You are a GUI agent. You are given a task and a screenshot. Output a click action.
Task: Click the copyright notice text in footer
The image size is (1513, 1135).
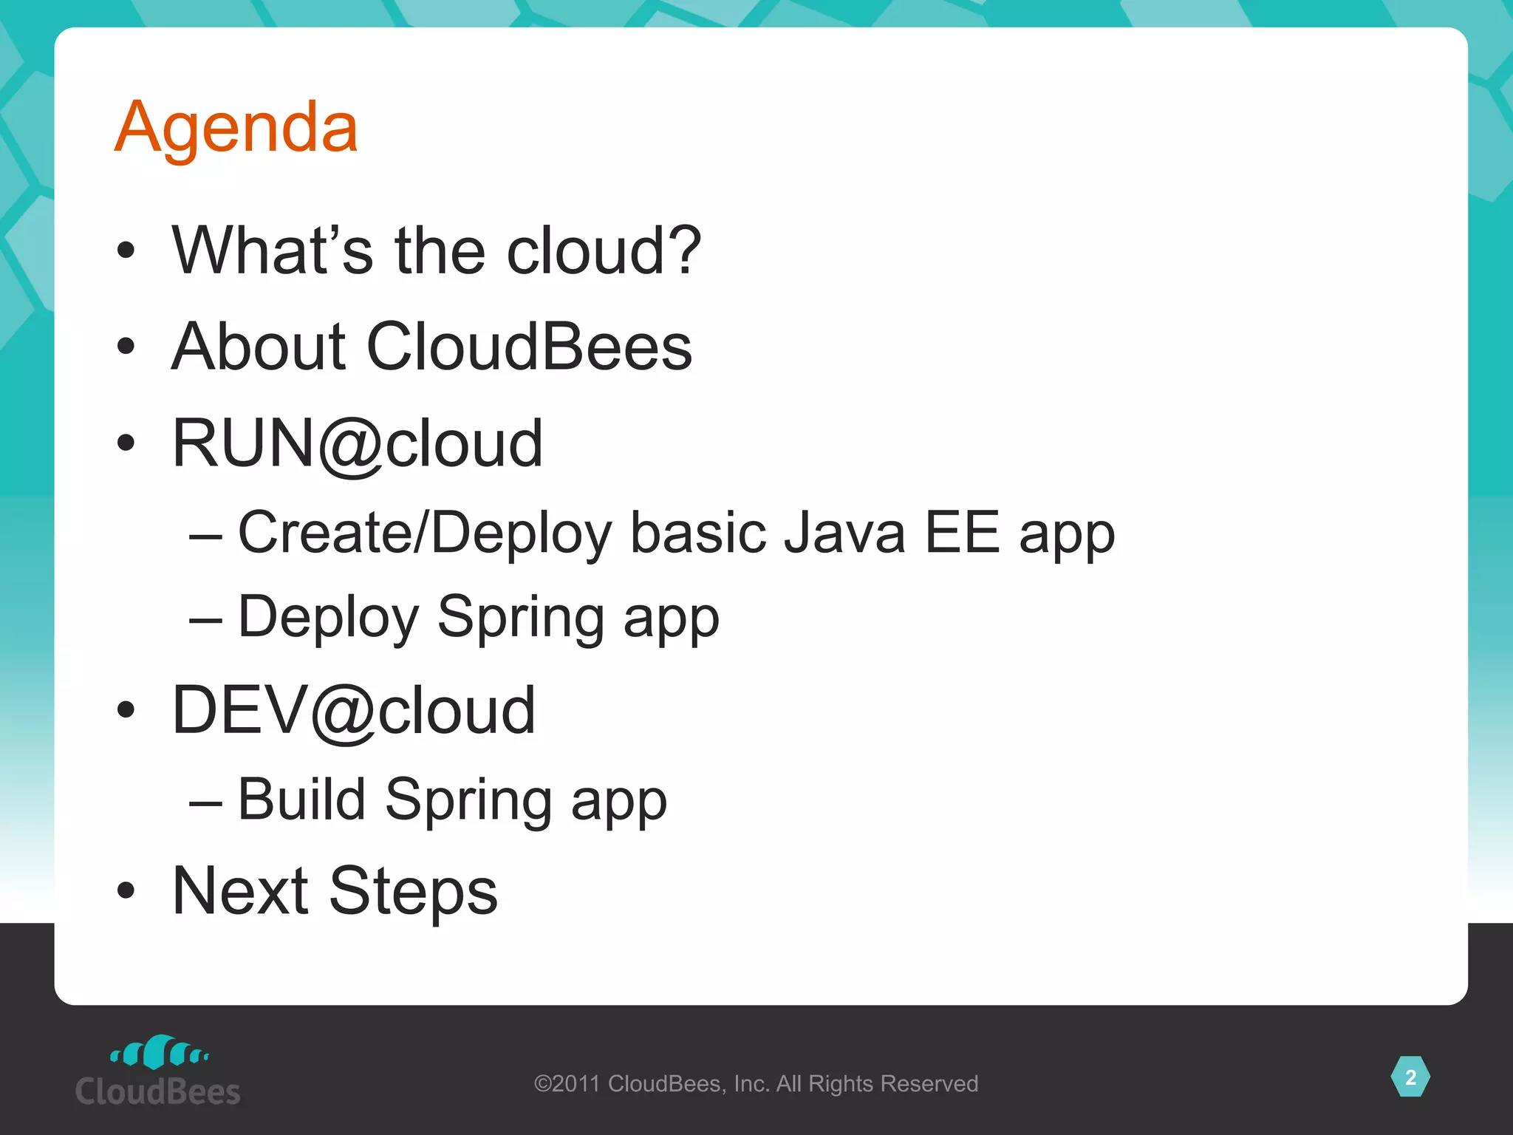tap(756, 1084)
